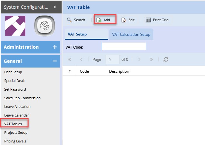
Task: Click the Add document icon
Action: coord(99,20)
